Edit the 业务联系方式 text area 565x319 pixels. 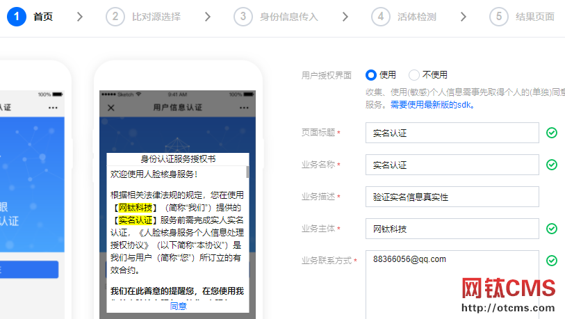click(452, 285)
